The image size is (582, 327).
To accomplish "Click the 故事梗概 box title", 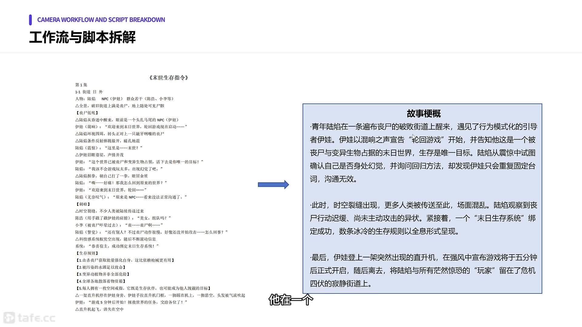I will 423,114.
